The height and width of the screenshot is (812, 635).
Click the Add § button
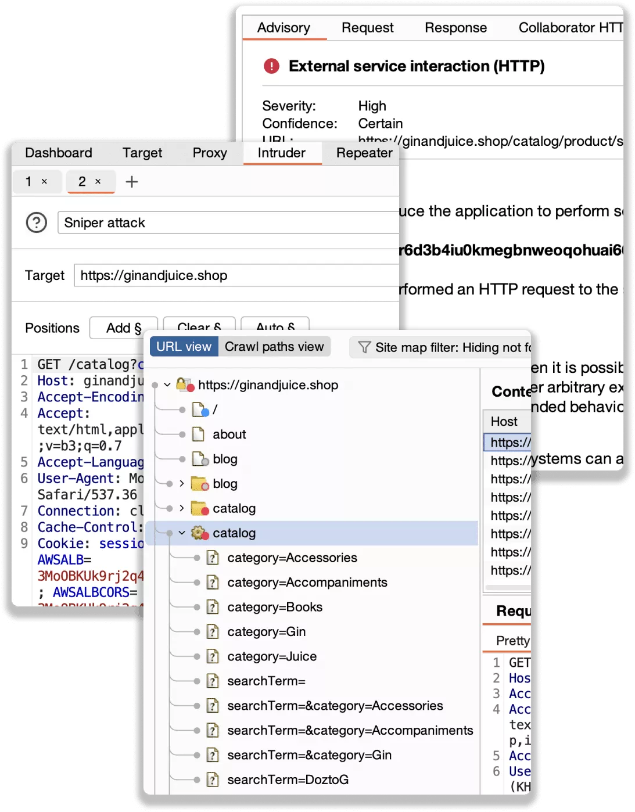pos(123,328)
